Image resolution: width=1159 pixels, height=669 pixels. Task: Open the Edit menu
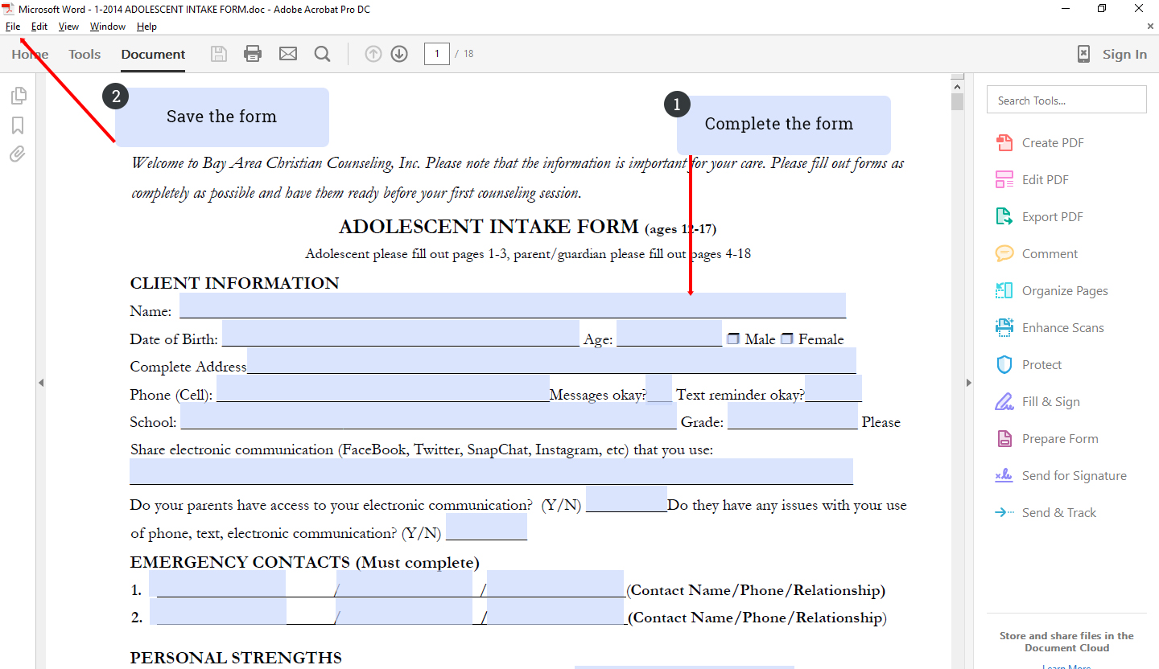39,26
